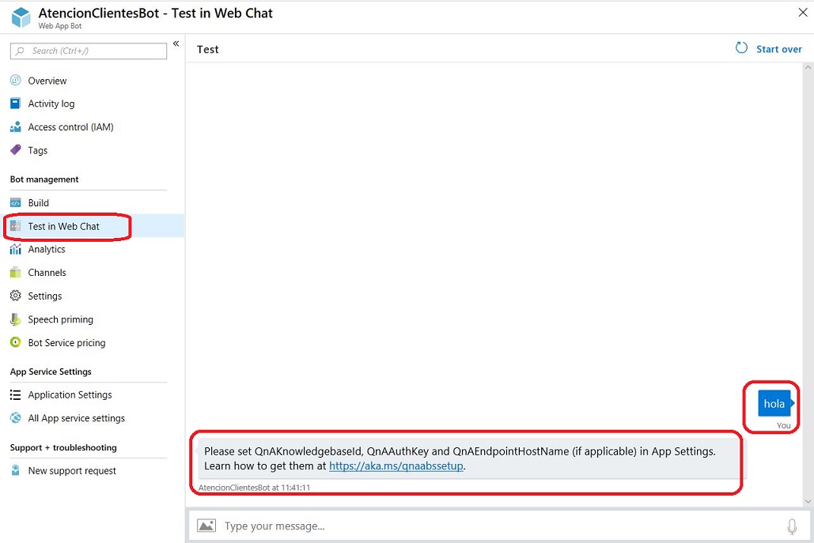
Task: Click the 'AtencionClientesBot - Test in Web Chat' title
Action: 156,13
